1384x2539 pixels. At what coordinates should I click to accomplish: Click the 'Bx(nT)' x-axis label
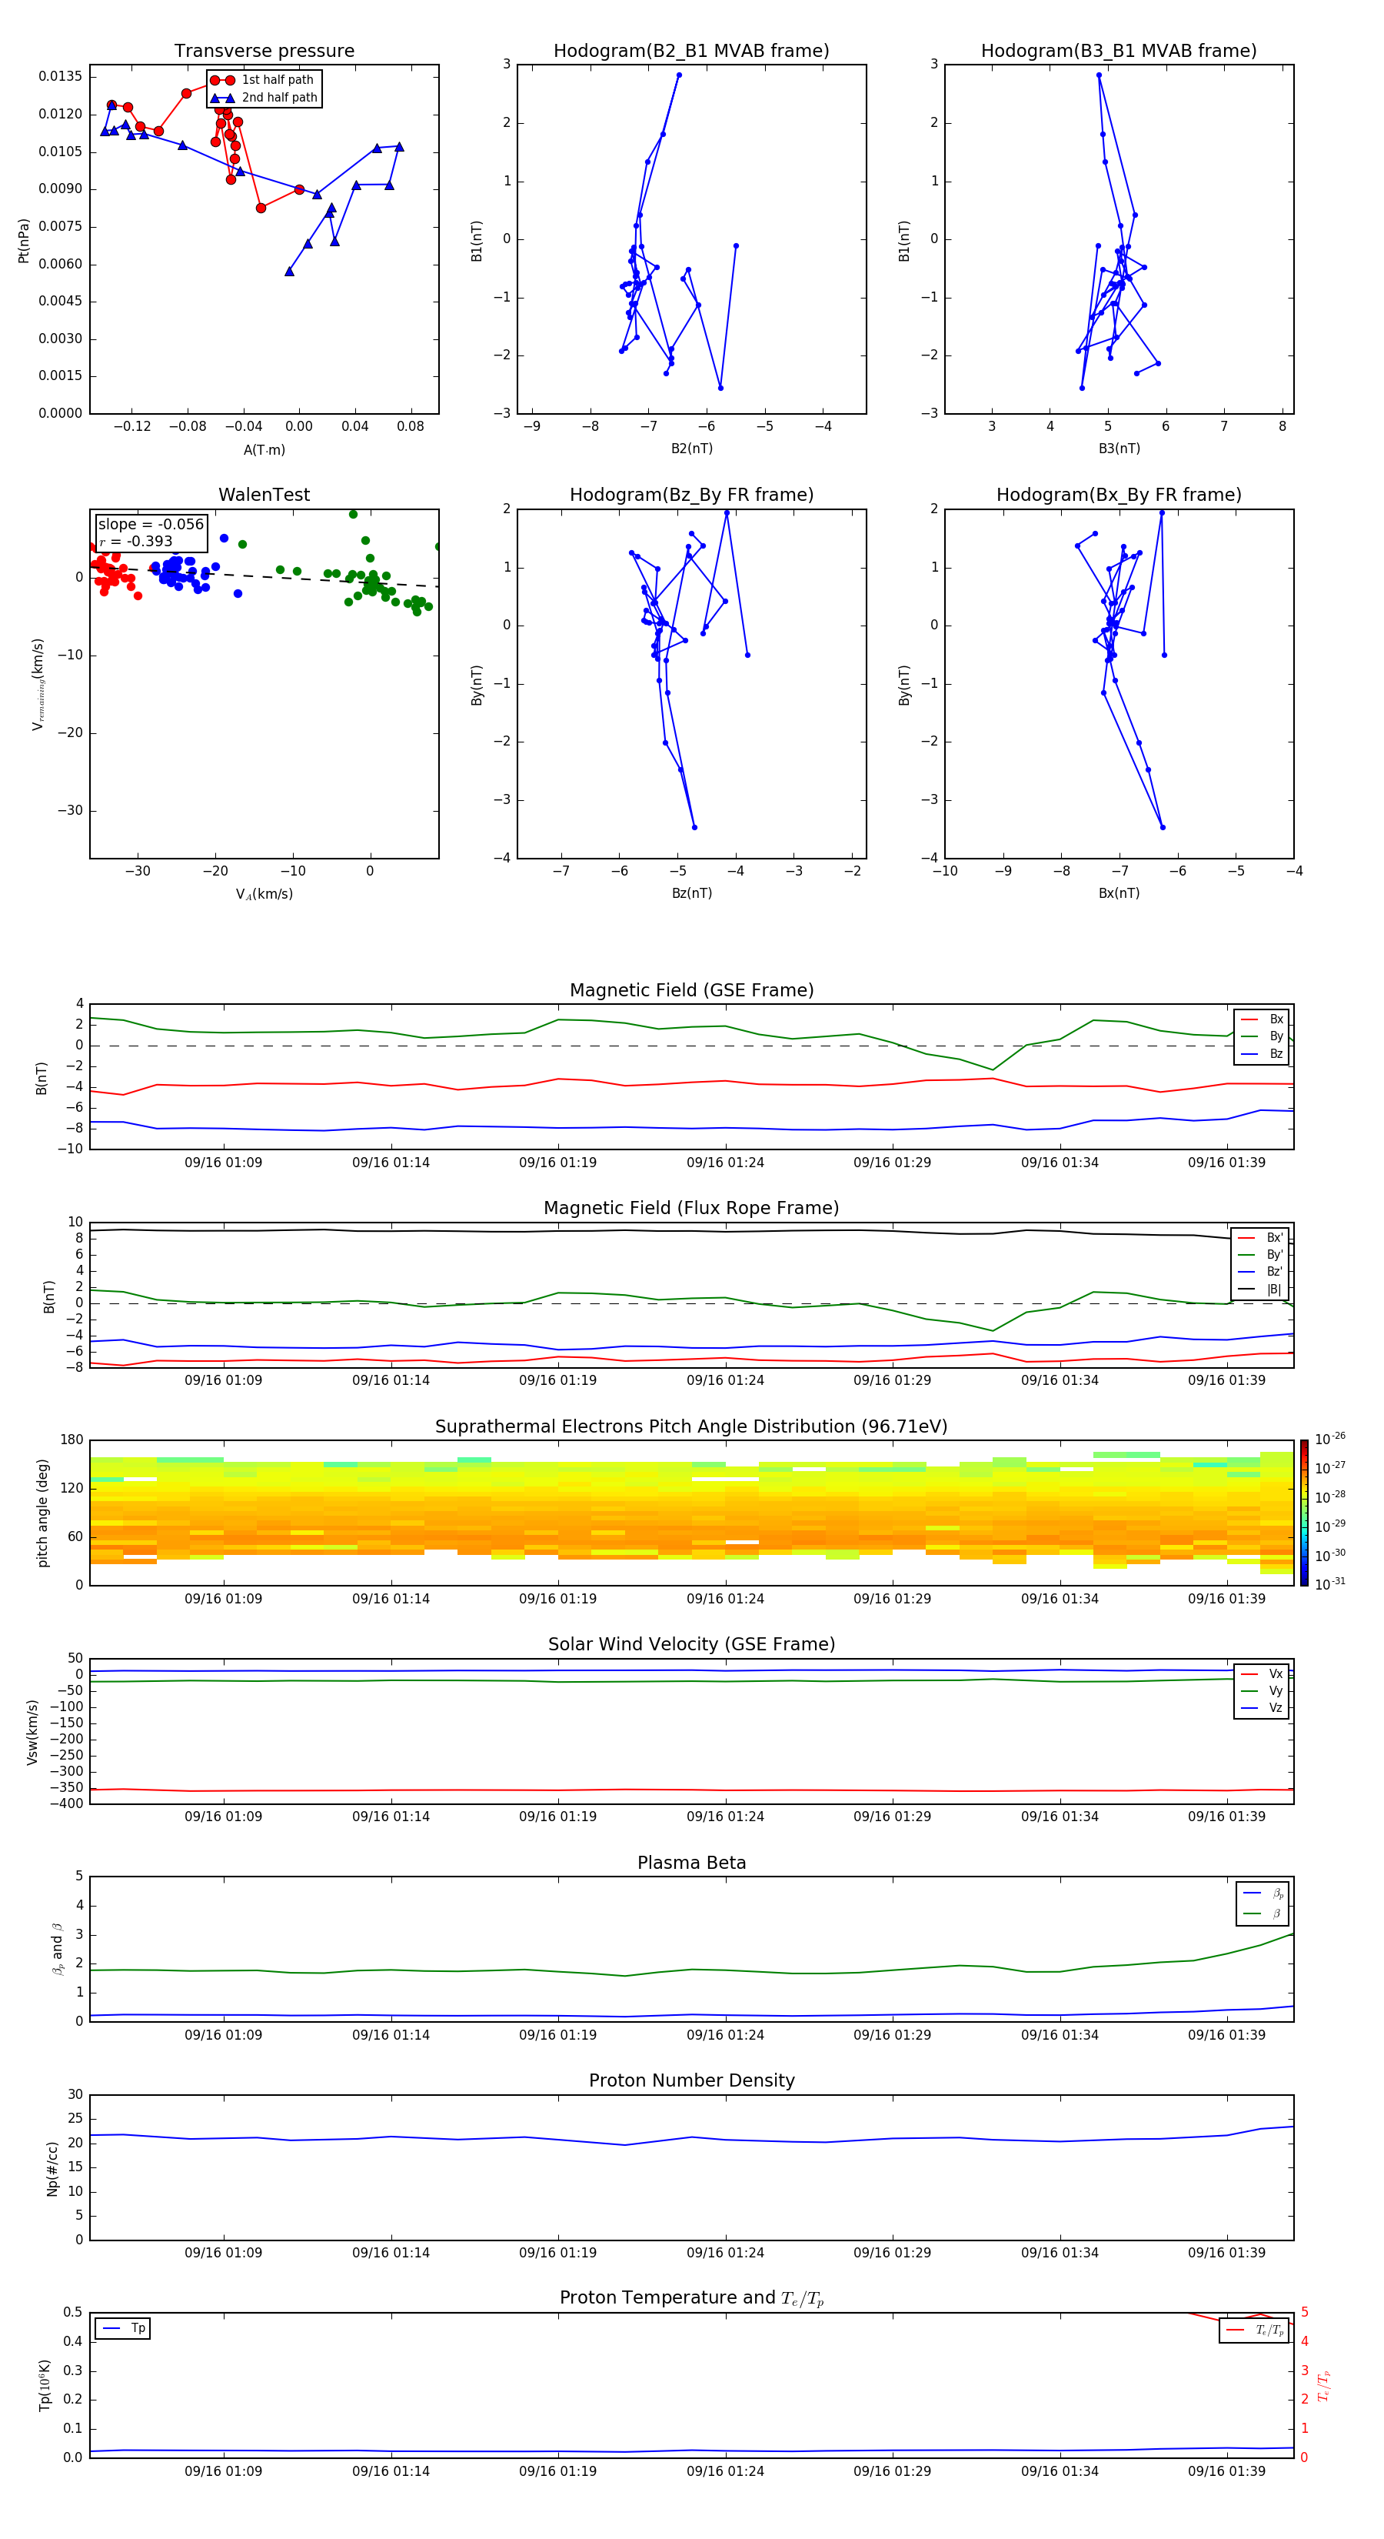pos(1119,893)
